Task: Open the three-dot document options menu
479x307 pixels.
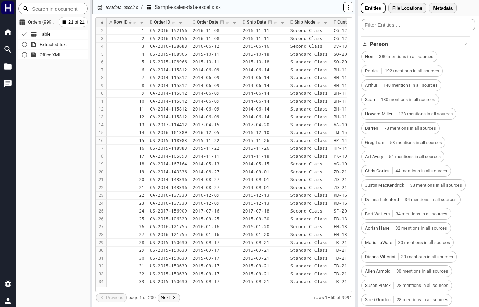Action: pyautogui.click(x=348, y=7)
